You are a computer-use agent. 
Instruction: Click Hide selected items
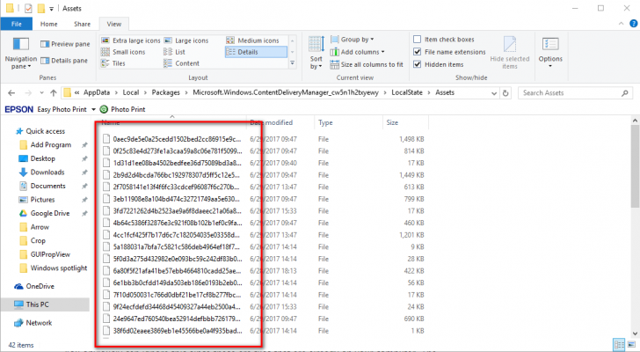[510, 53]
